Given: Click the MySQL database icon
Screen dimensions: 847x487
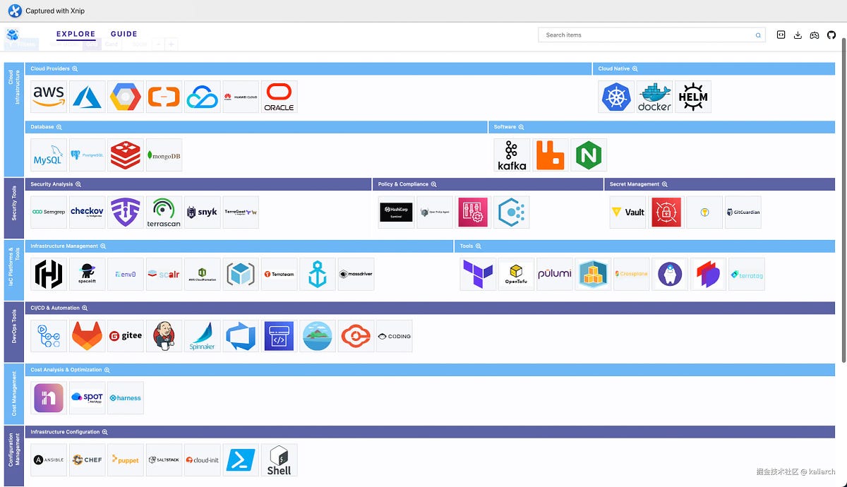Looking at the screenshot, I should tap(48, 155).
